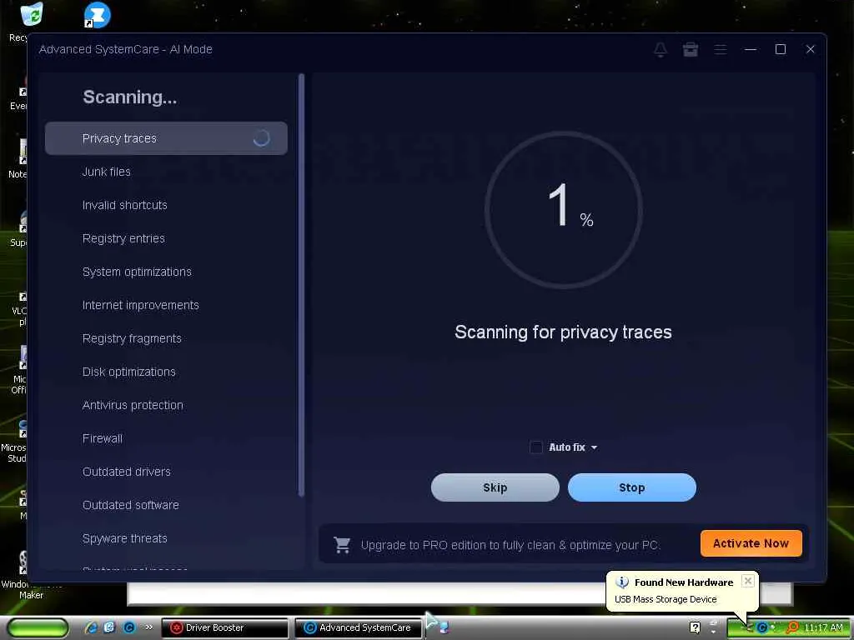Click the 1% circular scan progress indicator
The width and height of the screenshot is (854, 640).
(x=563, y=210)
